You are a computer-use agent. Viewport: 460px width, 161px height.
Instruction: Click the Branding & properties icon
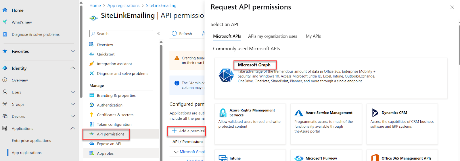pyautogui.click(x=91, y=95)
